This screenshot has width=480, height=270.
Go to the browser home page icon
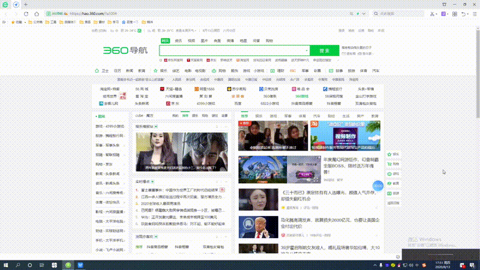pos(37,14)
